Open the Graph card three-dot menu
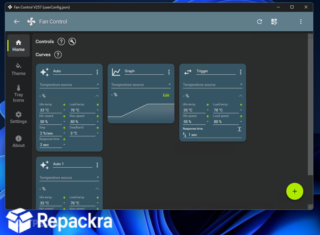Image resolution: width=320 pixels, height=235 pixels. [x=169, y=72]
